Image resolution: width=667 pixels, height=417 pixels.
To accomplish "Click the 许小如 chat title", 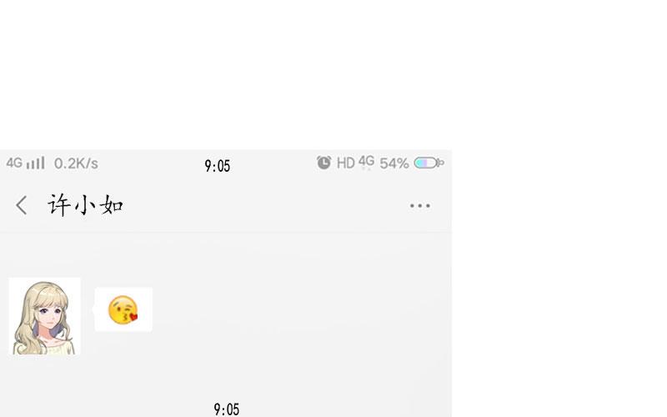I will tap(86, 205).
